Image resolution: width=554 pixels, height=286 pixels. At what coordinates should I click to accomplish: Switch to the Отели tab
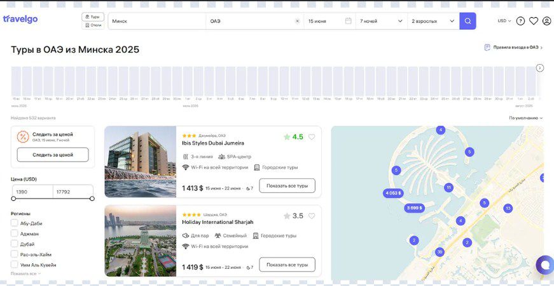[93, 25]
